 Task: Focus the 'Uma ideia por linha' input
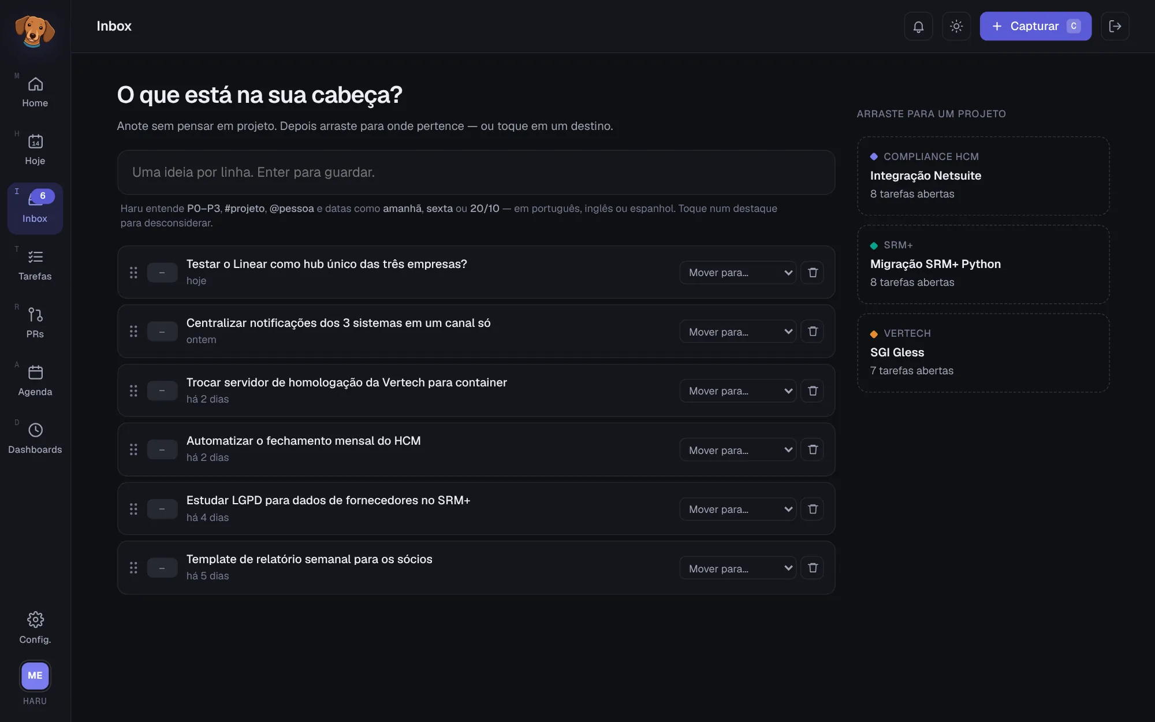click(x=476, y=172)
